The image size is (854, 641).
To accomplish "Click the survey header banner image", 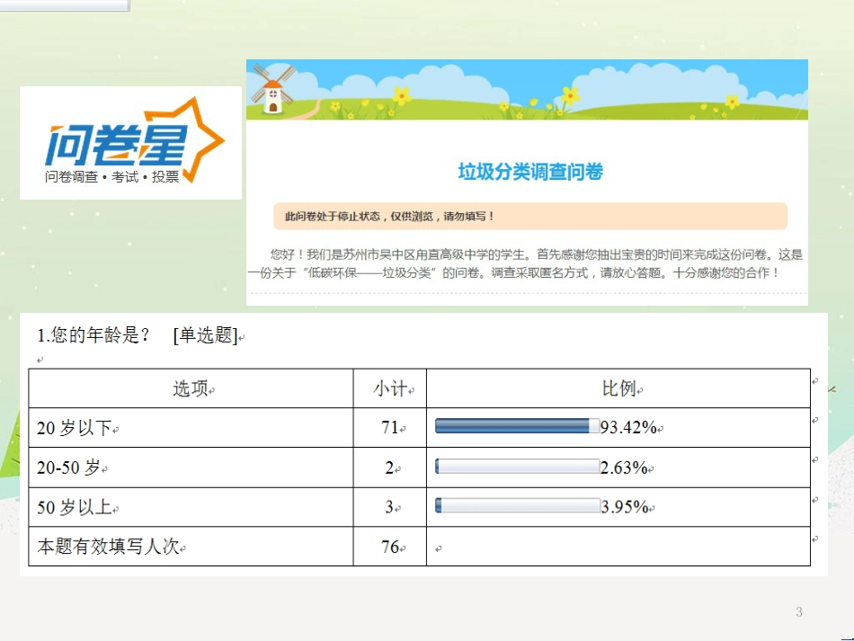I will (x=527, y=90).
